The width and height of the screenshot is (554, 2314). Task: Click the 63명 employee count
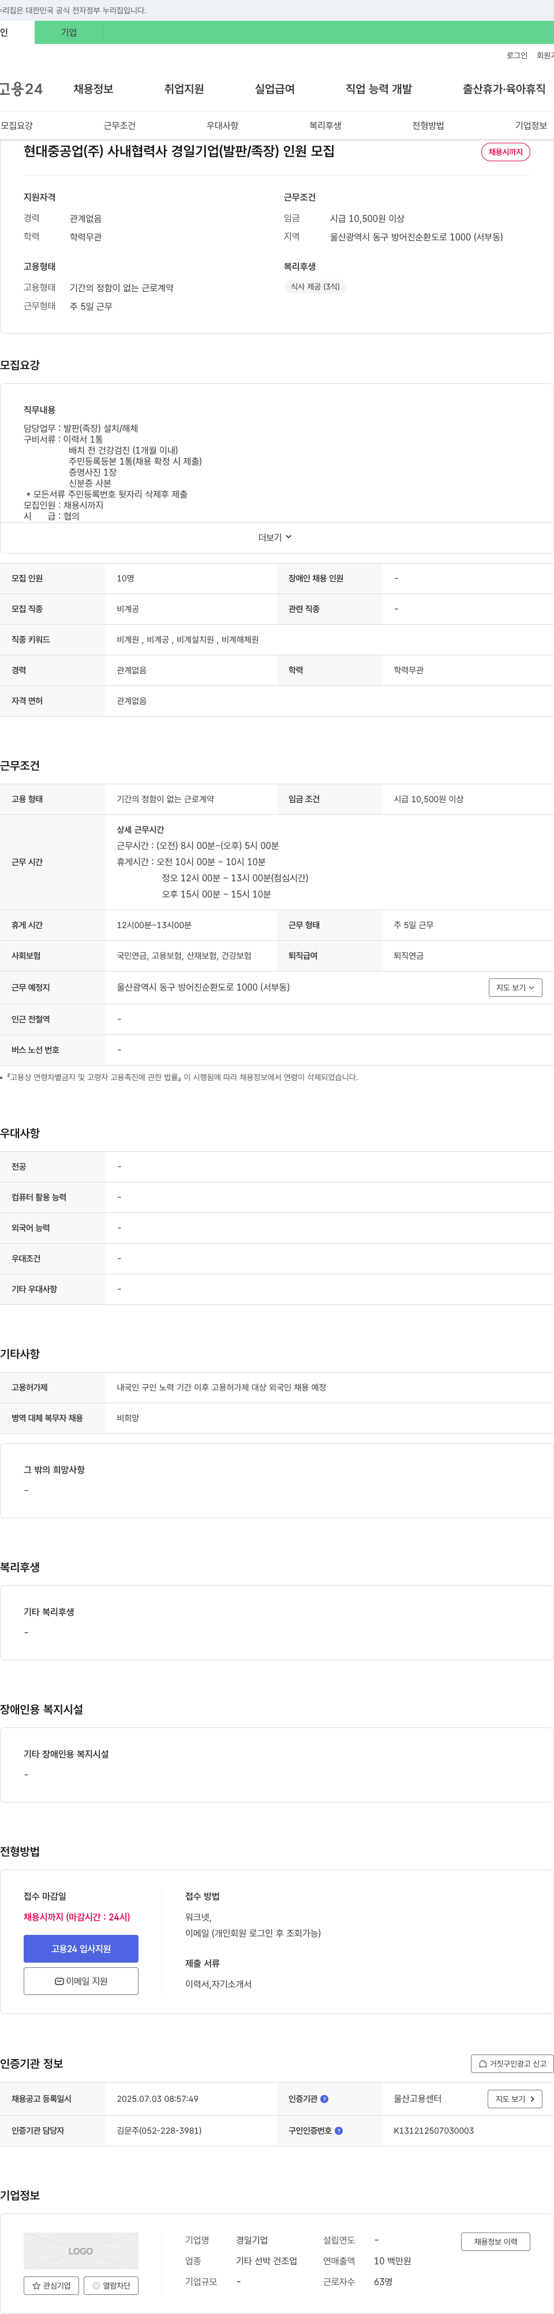383,2280
